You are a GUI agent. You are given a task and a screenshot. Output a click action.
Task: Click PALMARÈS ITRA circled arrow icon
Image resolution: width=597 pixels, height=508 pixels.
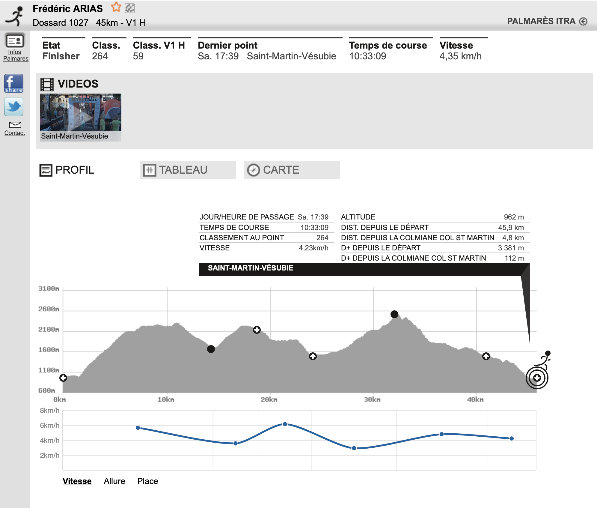click(583, 21)
